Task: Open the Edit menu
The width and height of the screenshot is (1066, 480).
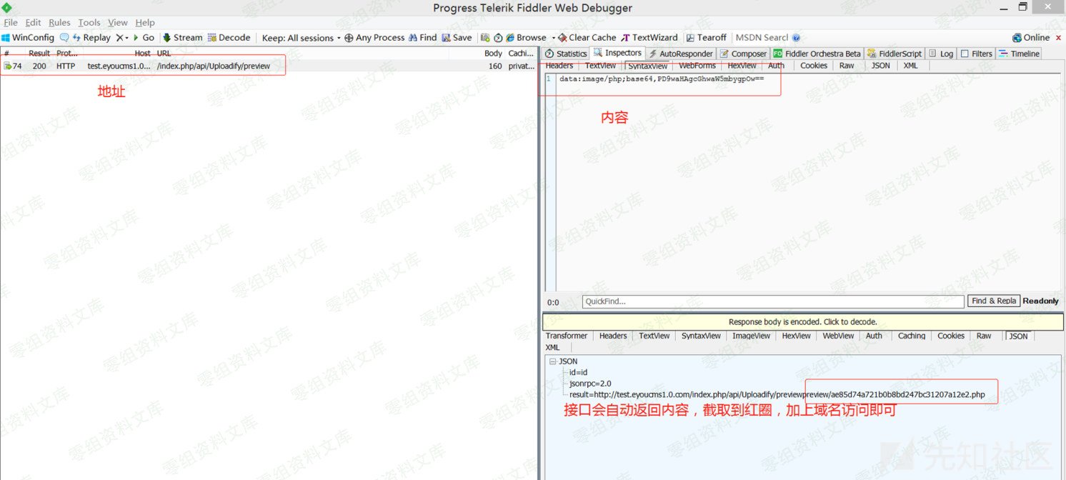Action: pyautogui.click(x=33, y=23)
